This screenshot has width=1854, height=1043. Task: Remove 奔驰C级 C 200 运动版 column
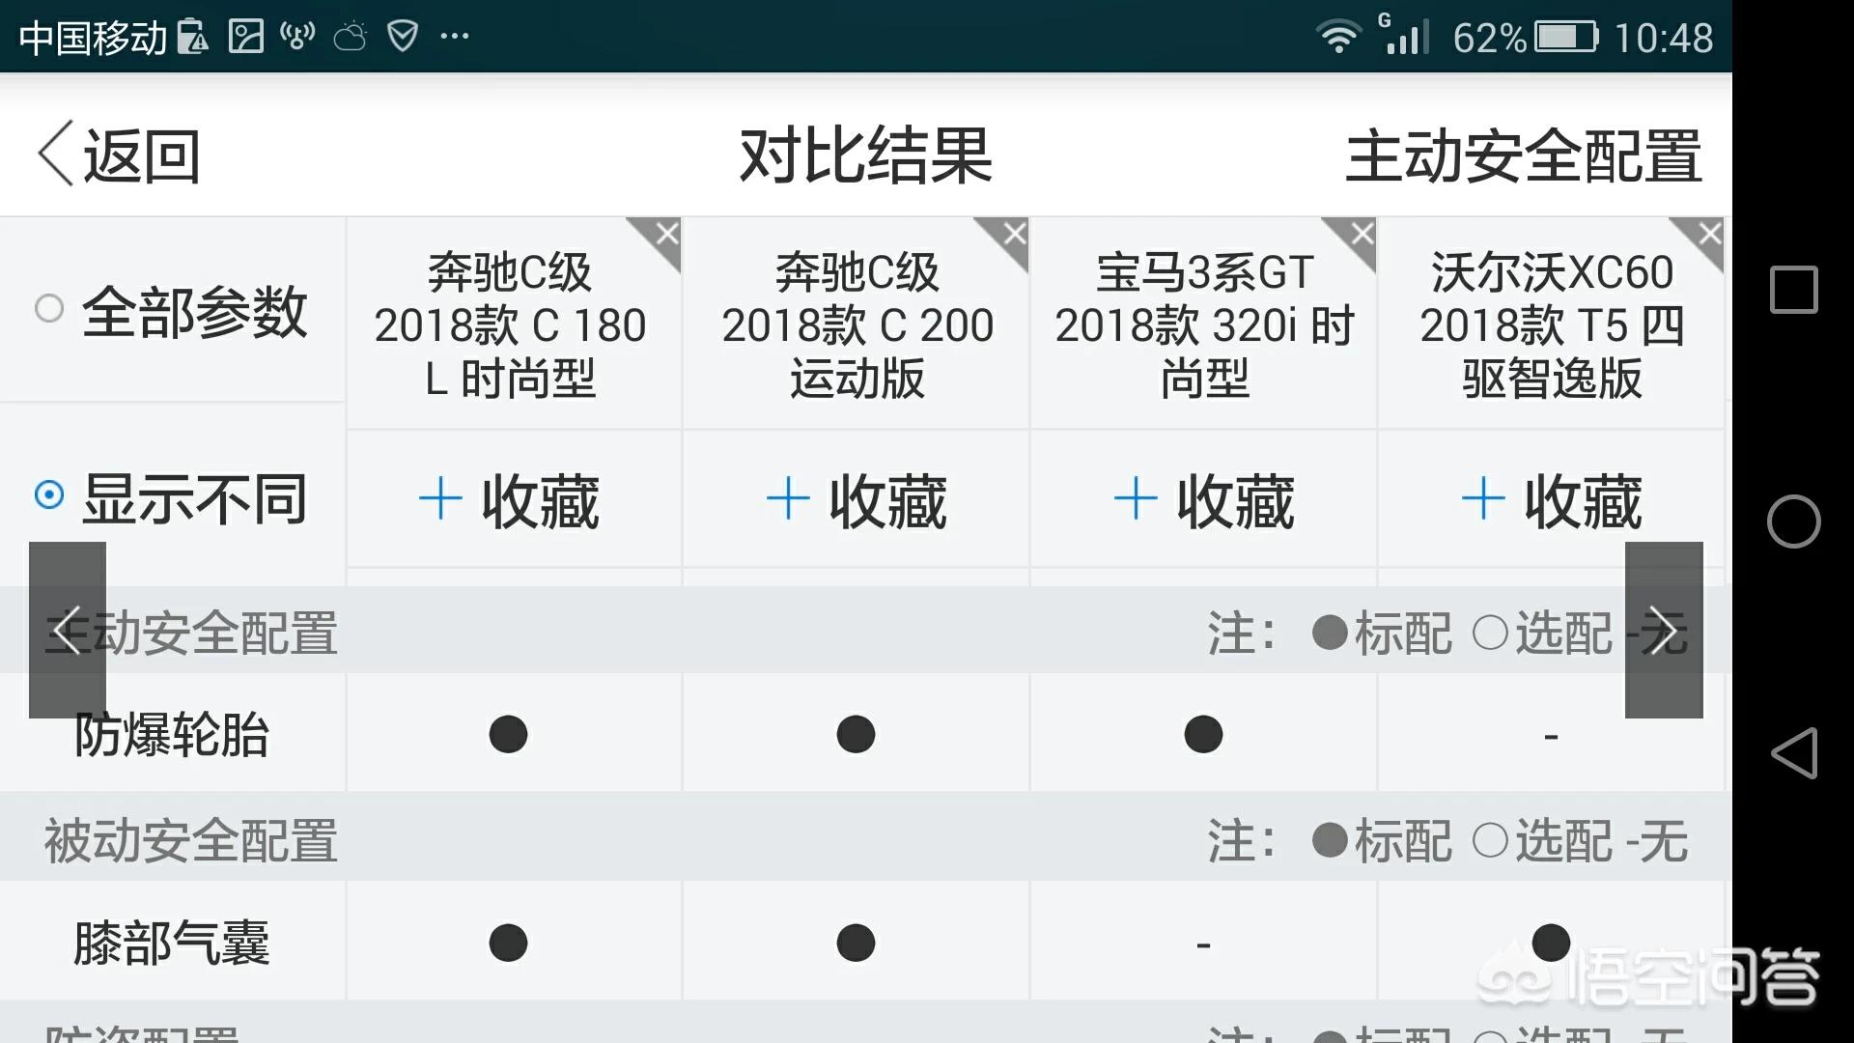[x=1014, y=234]
